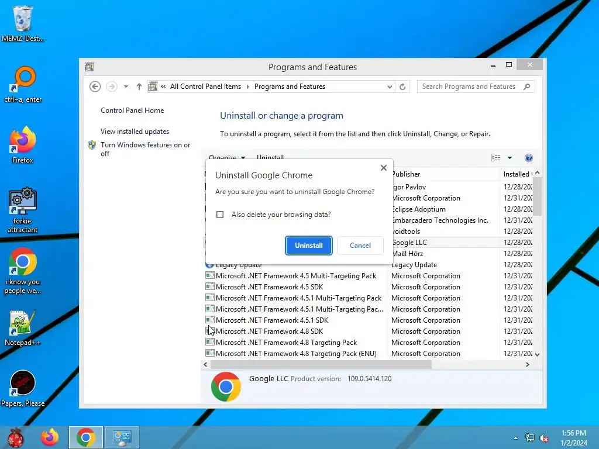
Task: Click the Legacy Update publisher cell
Action: click(x=414, y=265)
